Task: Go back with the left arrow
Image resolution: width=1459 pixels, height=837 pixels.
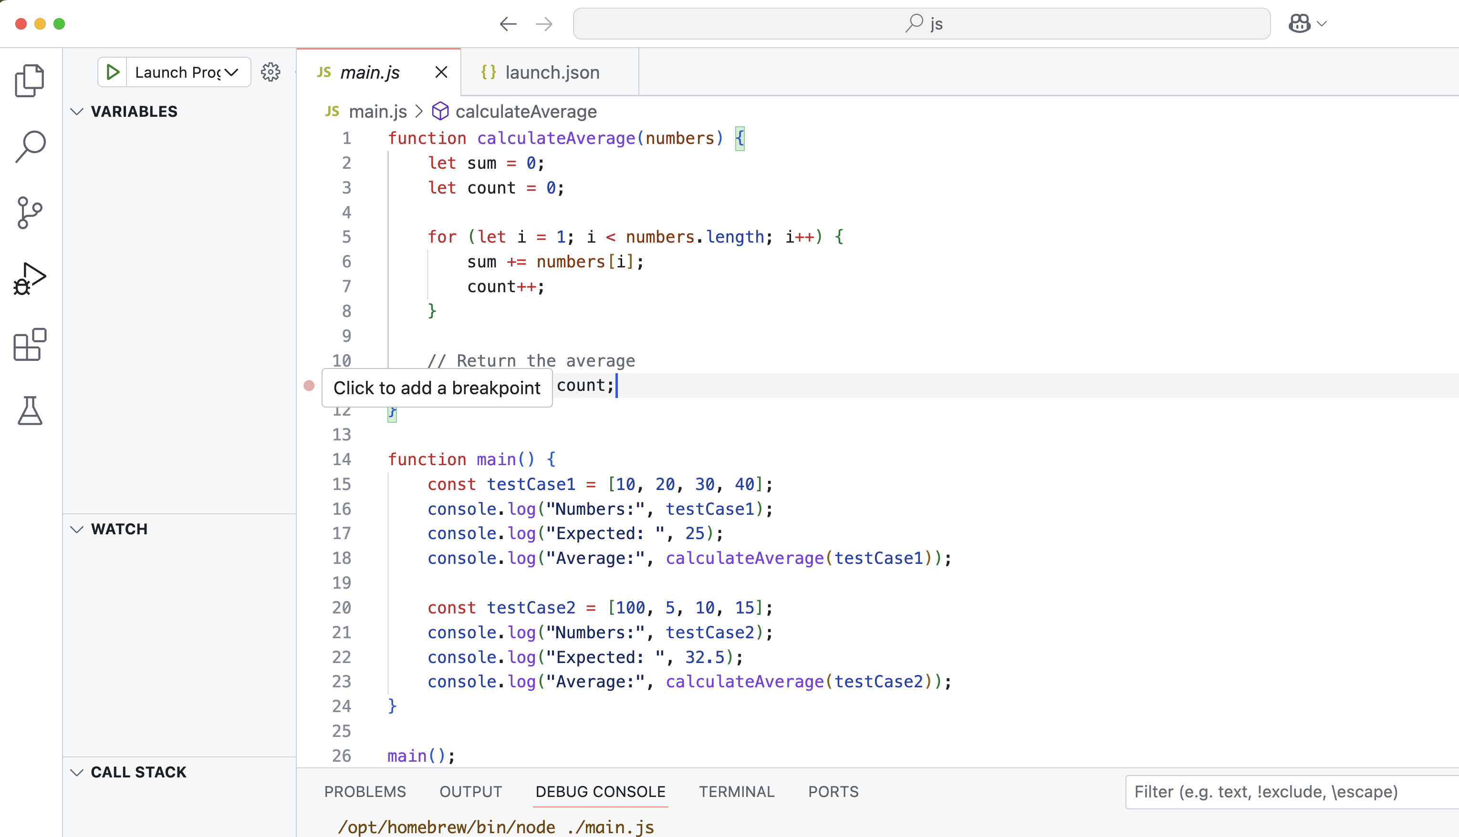Action: coord(508,23)
